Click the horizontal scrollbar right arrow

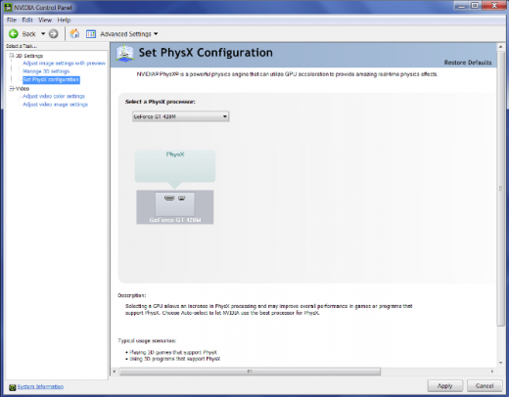[x=492, y=372]
